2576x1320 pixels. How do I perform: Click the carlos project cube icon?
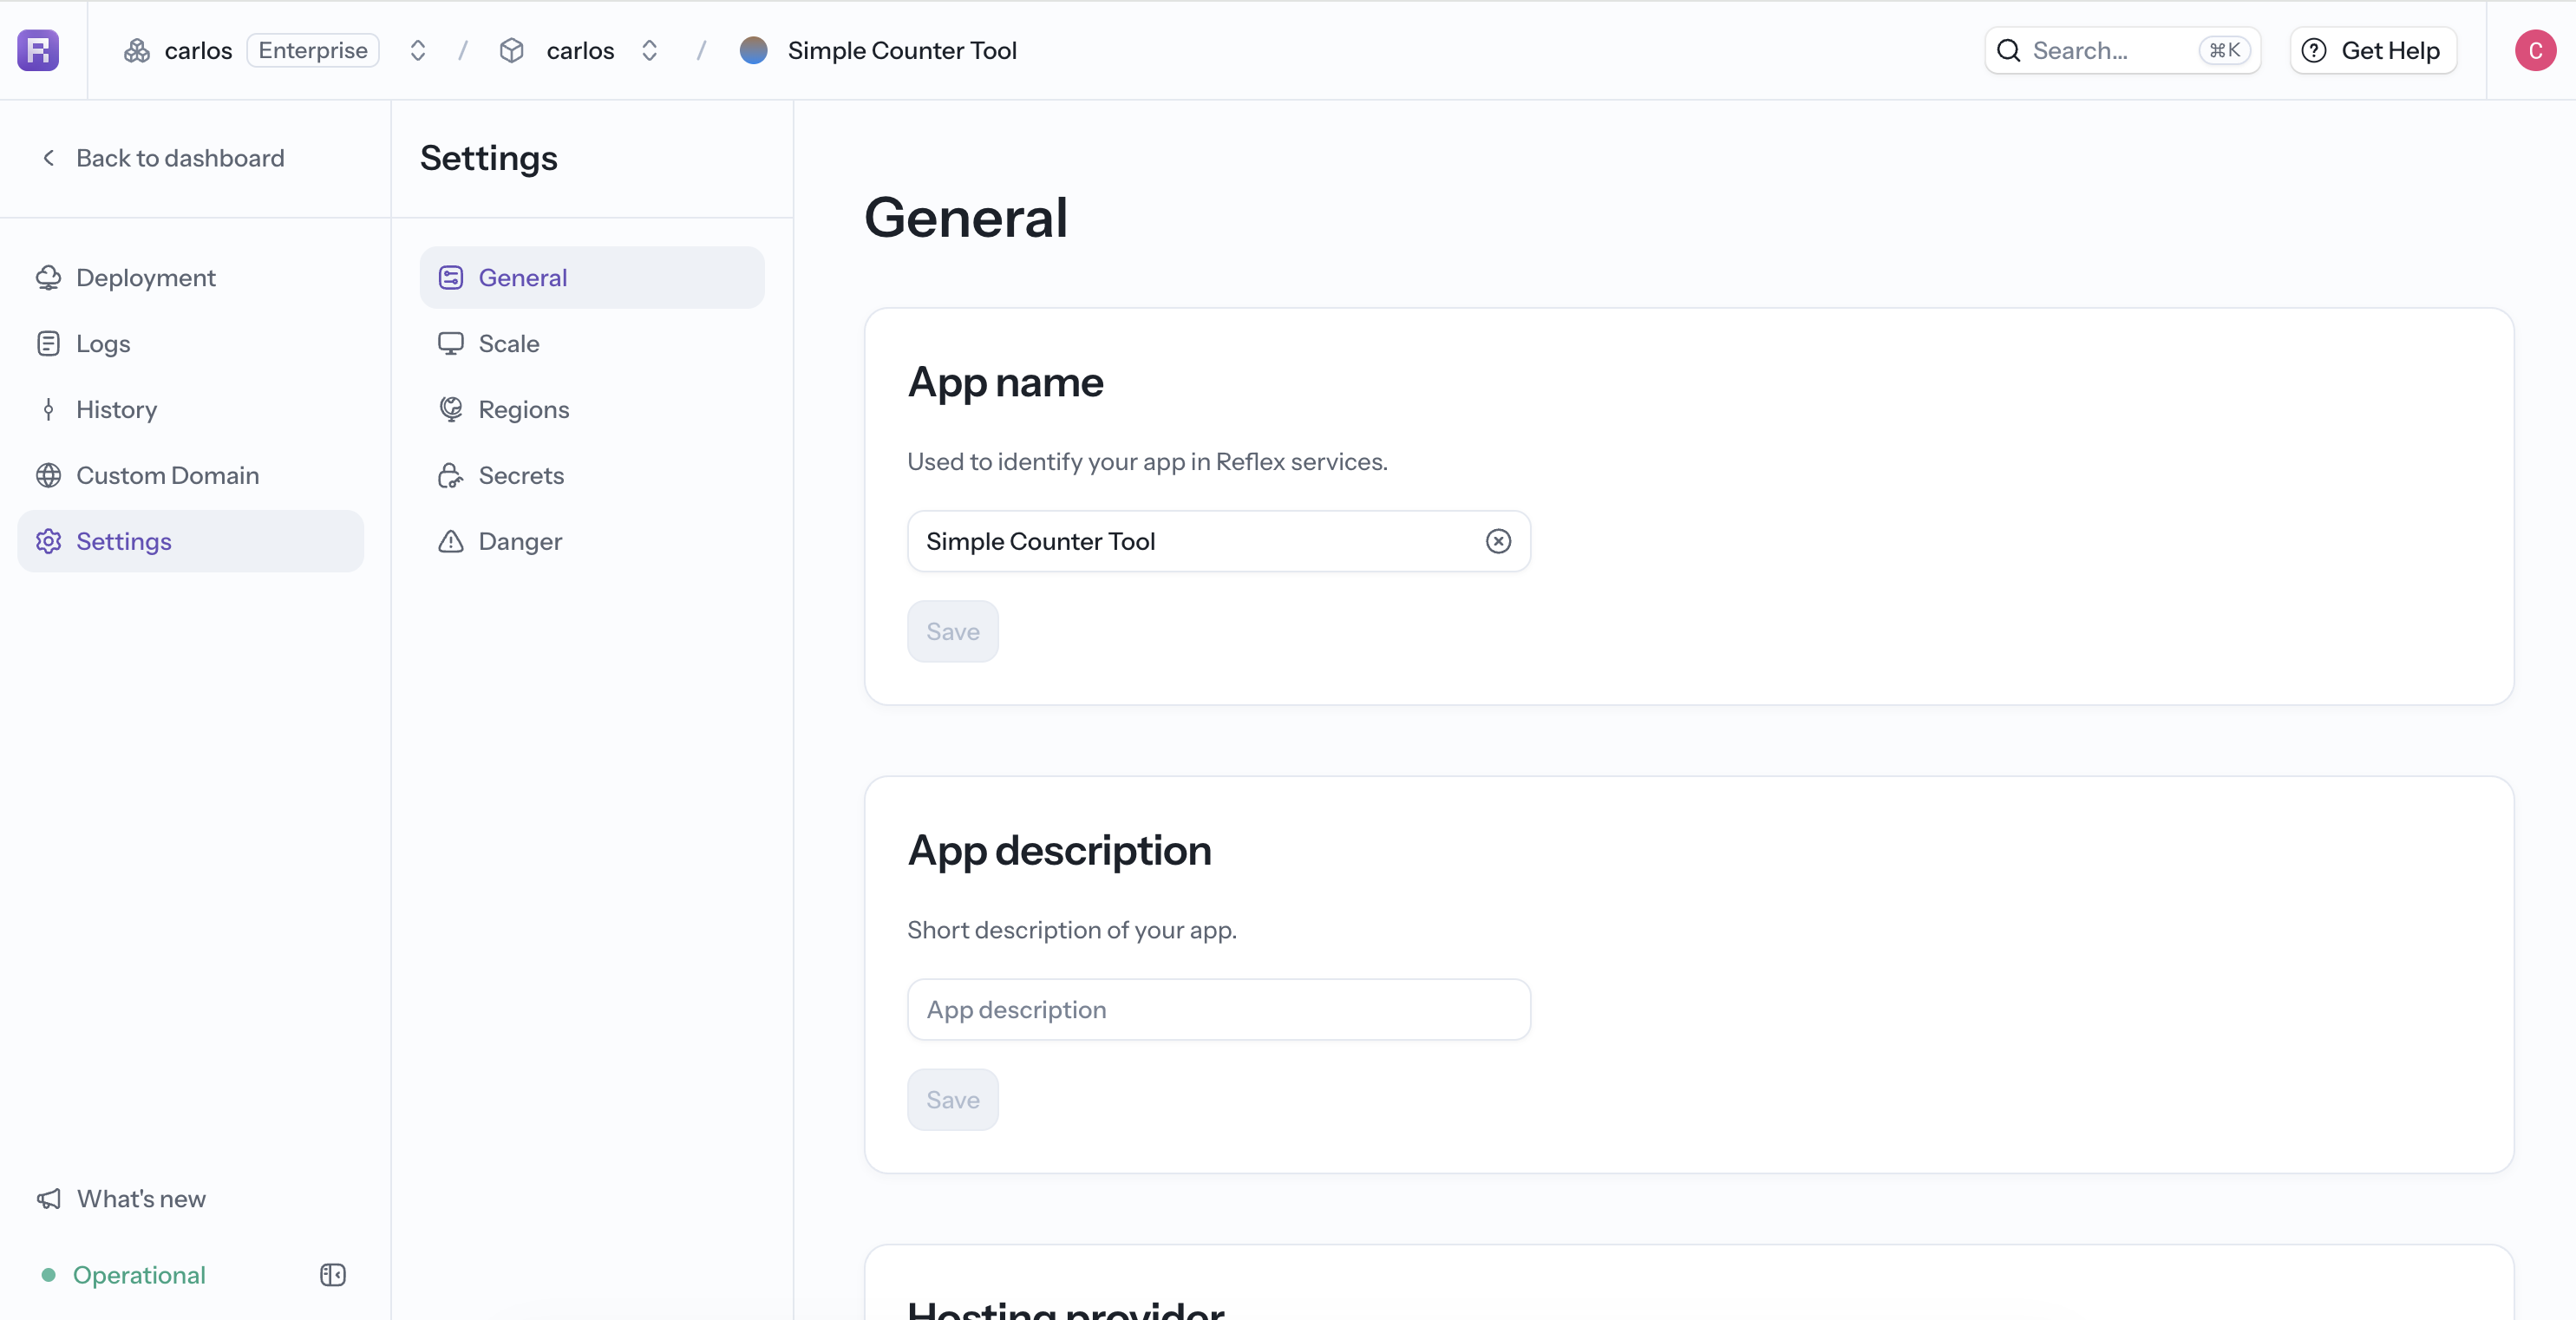point(512,50)
